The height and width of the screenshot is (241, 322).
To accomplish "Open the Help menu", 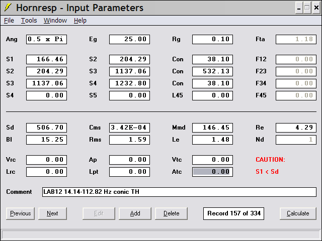I will pos(80,21).
